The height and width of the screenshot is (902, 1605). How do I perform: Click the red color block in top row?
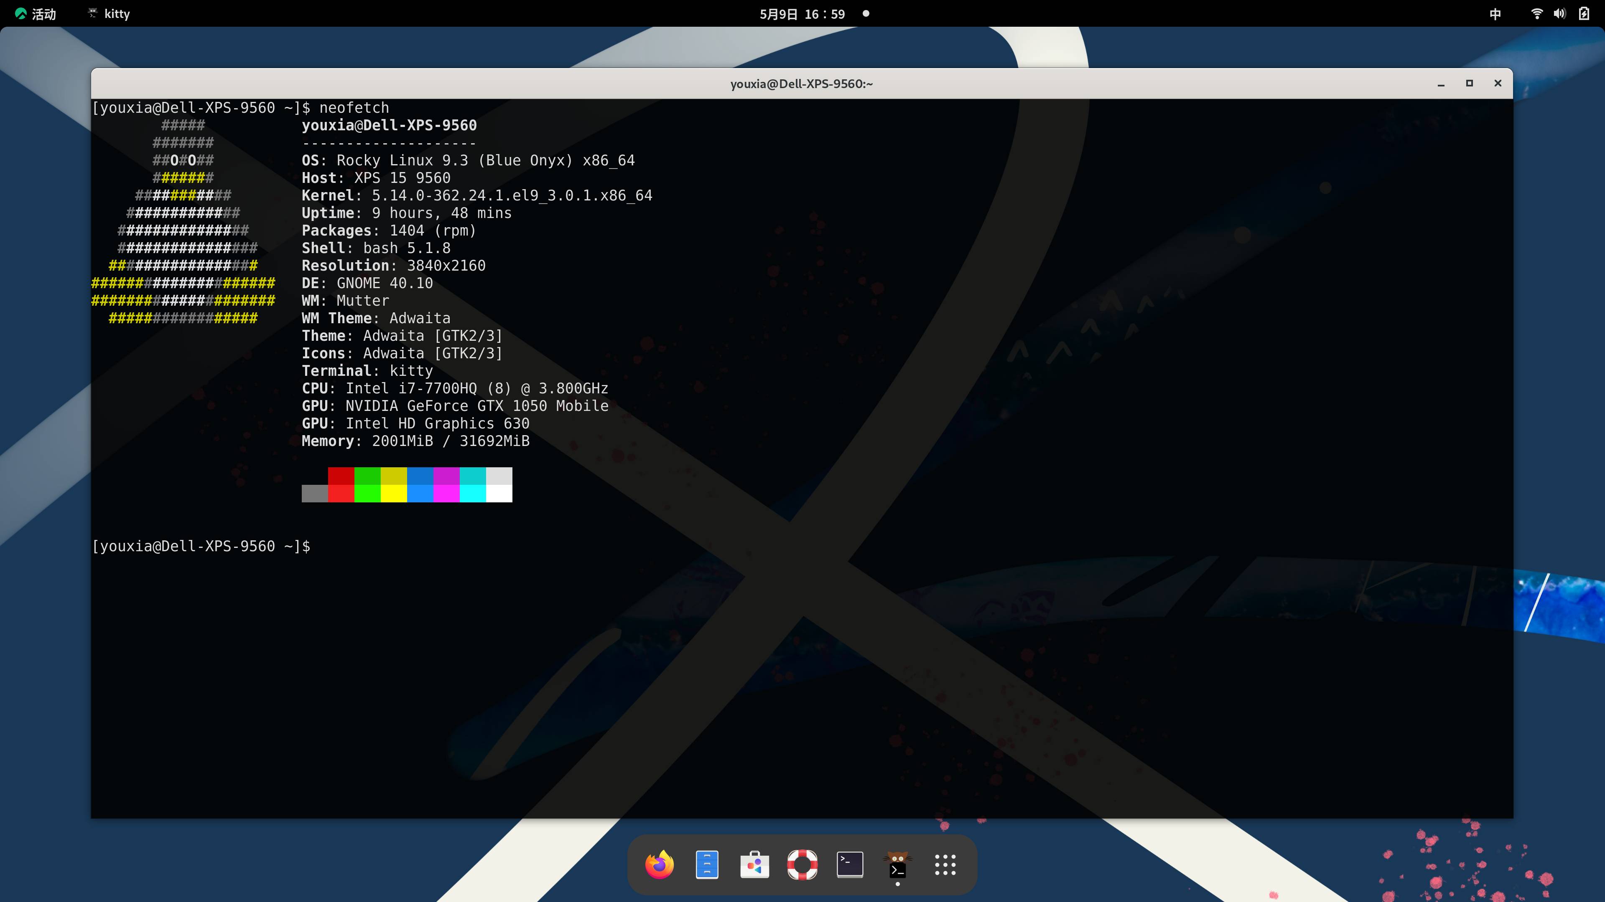coord(341,476)
